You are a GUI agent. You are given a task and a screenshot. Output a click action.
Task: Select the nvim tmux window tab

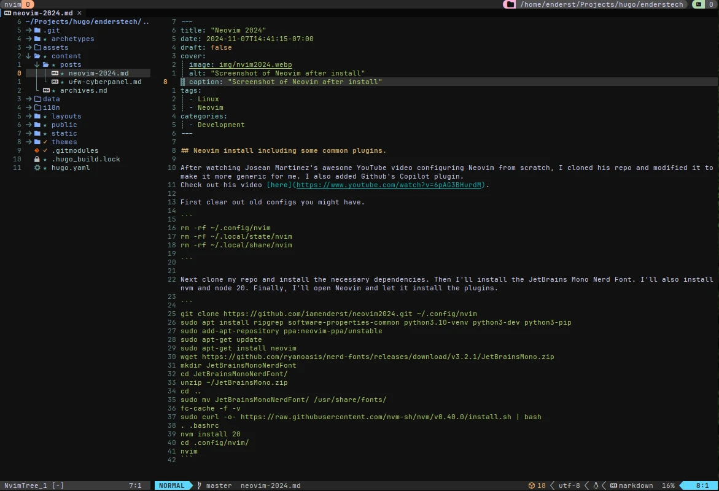pyautogui.click(x=17, y=4)
